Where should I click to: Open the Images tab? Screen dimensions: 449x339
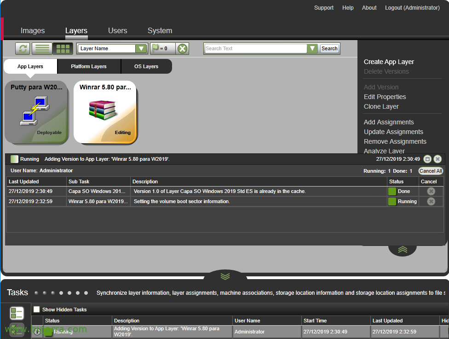pyautogui.click(x=33, y=31)
